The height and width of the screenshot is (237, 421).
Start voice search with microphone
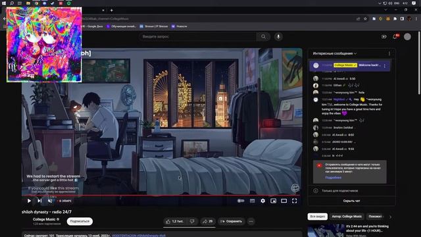[278, 37]
